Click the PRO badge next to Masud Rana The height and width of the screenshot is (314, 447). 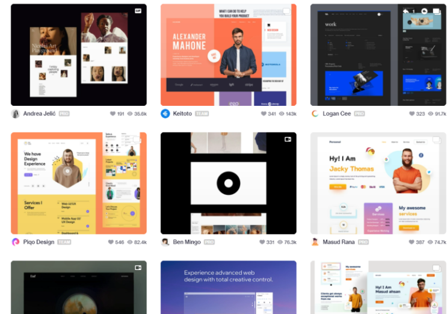[363, 242]
